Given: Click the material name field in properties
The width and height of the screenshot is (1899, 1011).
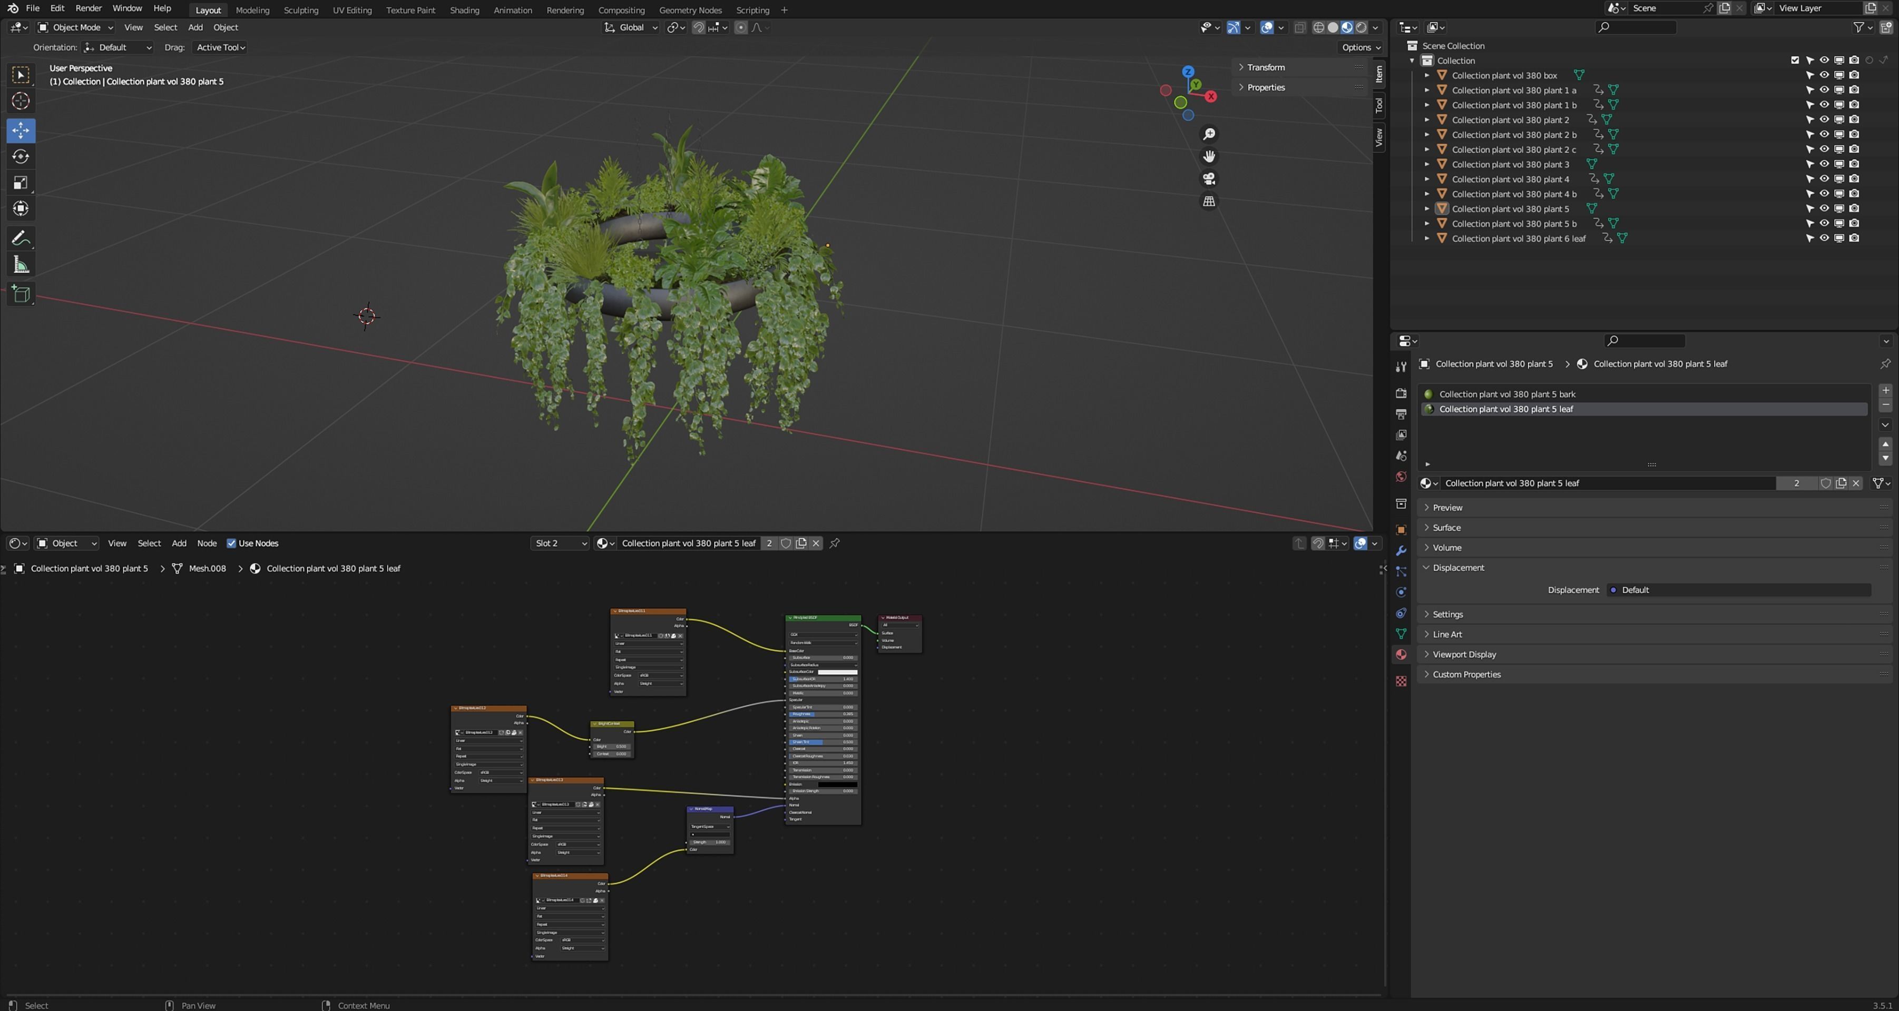Looking at the screenshot, I should click(1607, 483).
